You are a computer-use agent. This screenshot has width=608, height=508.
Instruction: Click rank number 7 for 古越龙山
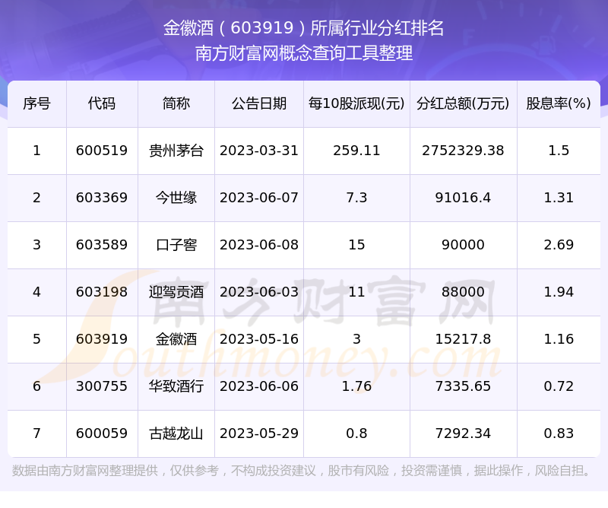coord(36,433)
